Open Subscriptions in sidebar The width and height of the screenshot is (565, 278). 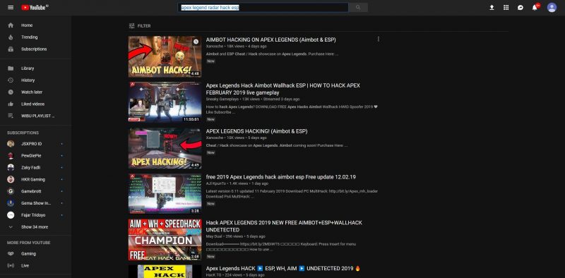pyautogui.click(x=36, y=49)
